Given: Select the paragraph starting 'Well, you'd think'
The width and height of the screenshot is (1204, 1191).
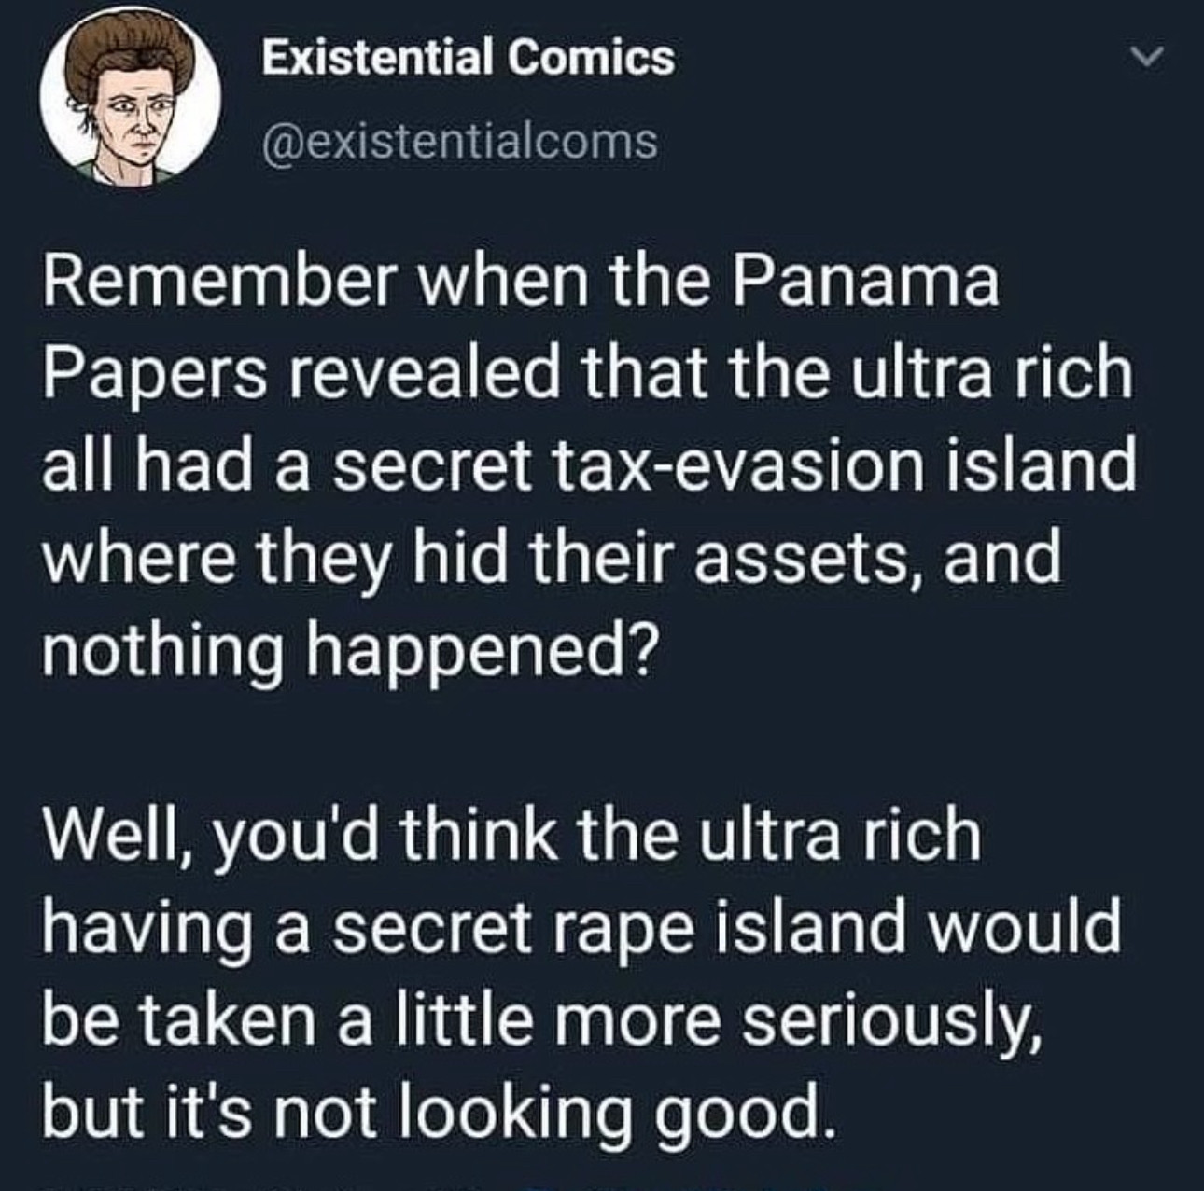Looking at the screenshot, I should coord(581,973).
